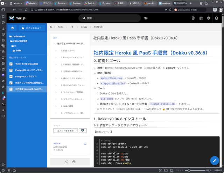Open synced tabs cloud icon in tab bar
Image resolution: width=224 pixels, height=173 pixels.
click(x=206, y=3)
